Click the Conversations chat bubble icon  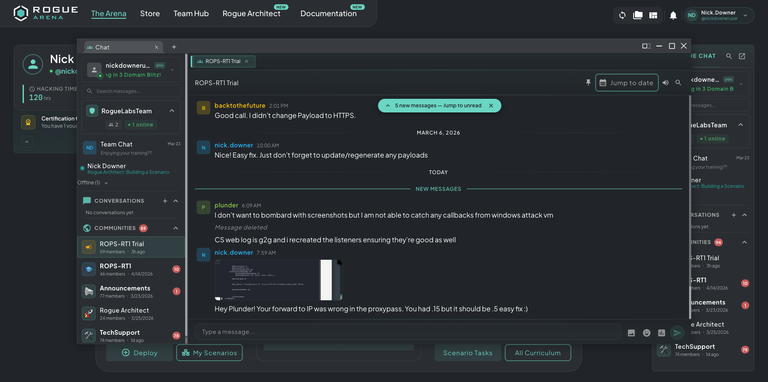pos(87,201)
